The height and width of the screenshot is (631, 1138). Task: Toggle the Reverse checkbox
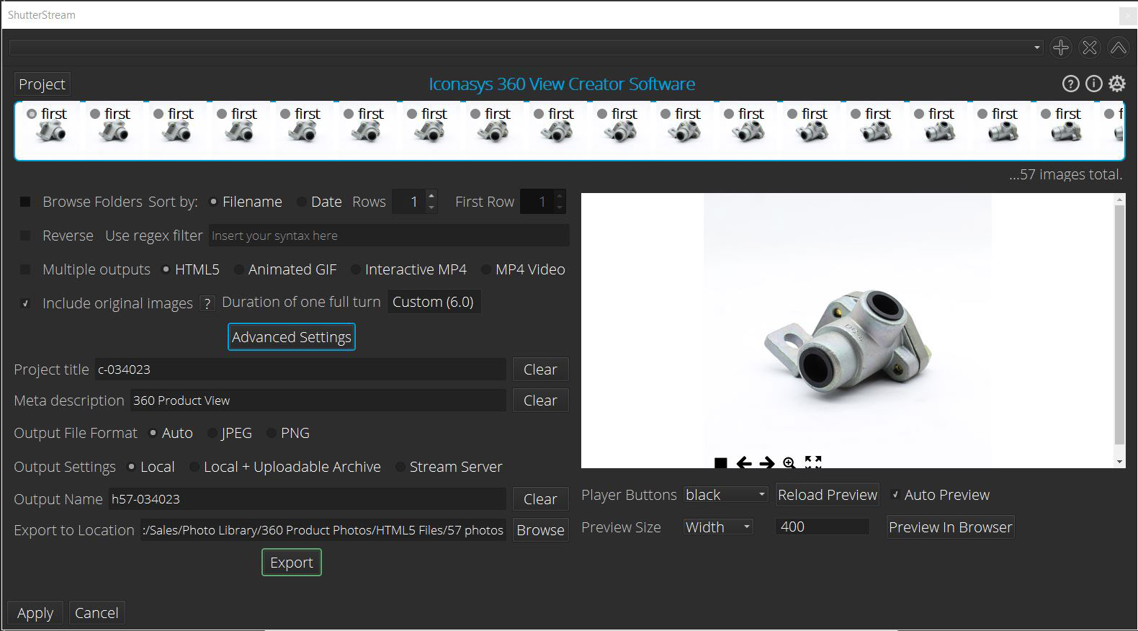point(25,236)
